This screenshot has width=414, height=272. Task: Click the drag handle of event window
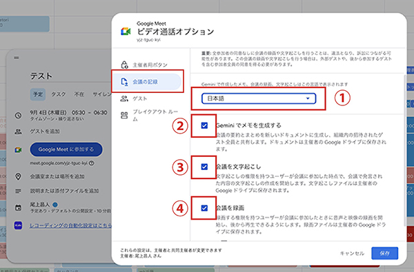(x=17, y=58)
